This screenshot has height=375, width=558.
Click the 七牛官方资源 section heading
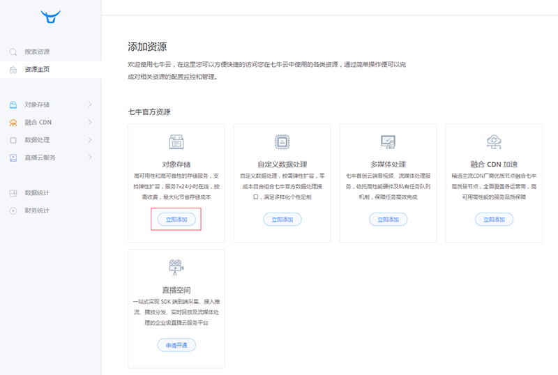click(149, 112)
